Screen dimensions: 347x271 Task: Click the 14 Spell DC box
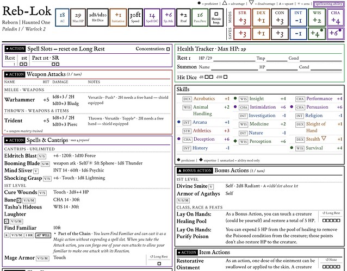click(x=152, y=18)
